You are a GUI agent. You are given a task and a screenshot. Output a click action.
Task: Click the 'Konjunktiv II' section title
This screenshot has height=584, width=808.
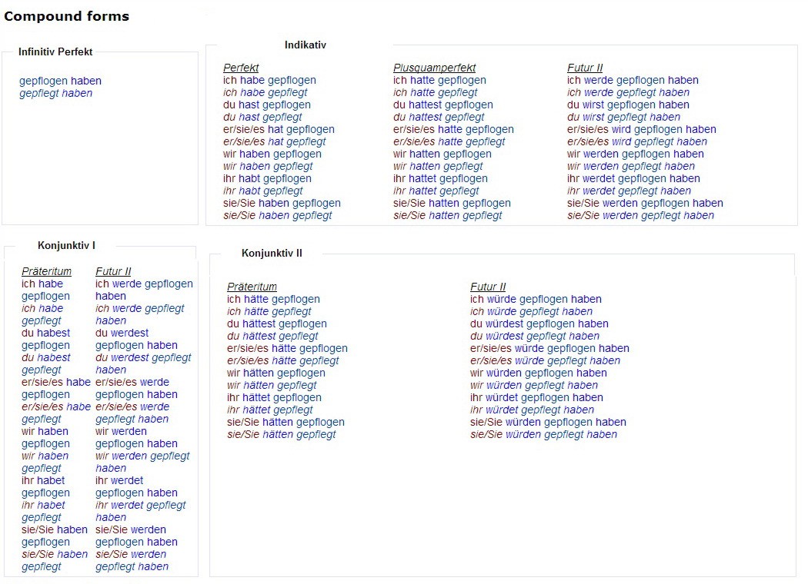pos(272,253)
